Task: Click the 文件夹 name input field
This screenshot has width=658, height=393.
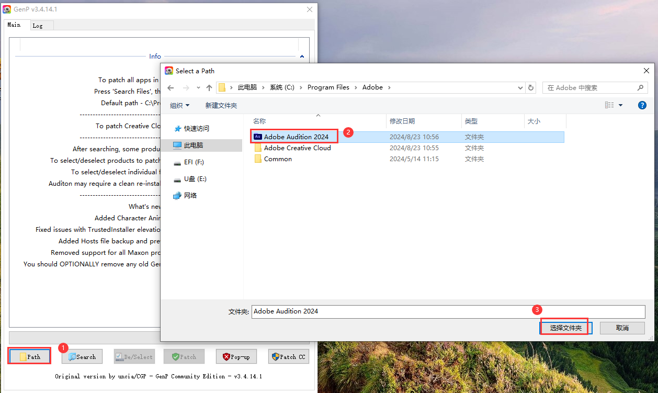Action: pyautogui.click(x=448, y=311)
